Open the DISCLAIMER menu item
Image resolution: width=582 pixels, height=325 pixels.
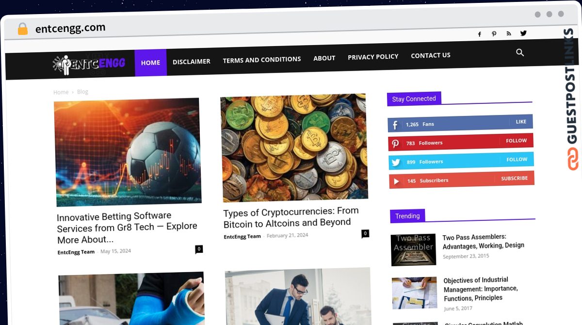click(192, 62)
